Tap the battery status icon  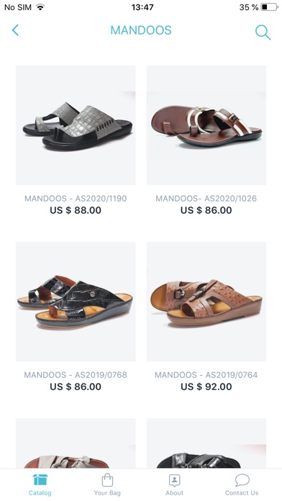tap(269, 7)
